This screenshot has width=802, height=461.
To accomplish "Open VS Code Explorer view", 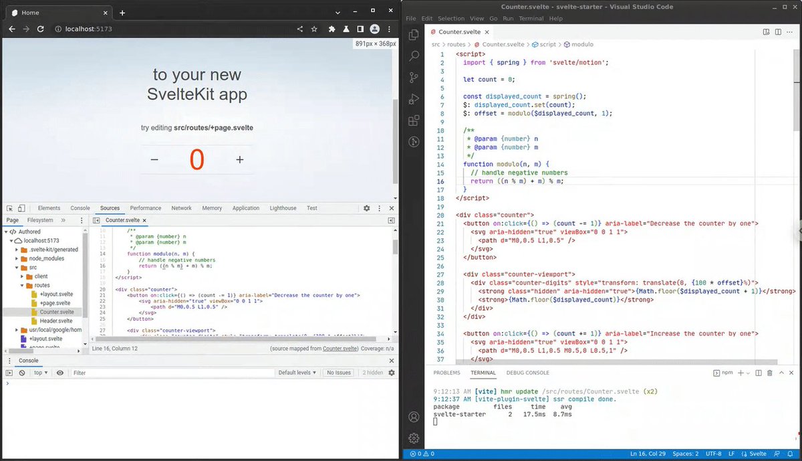I will pyautogui.click(x=414, y=34).
